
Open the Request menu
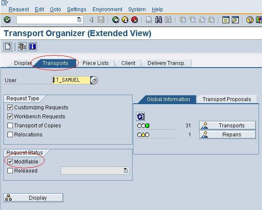[19, 9]
